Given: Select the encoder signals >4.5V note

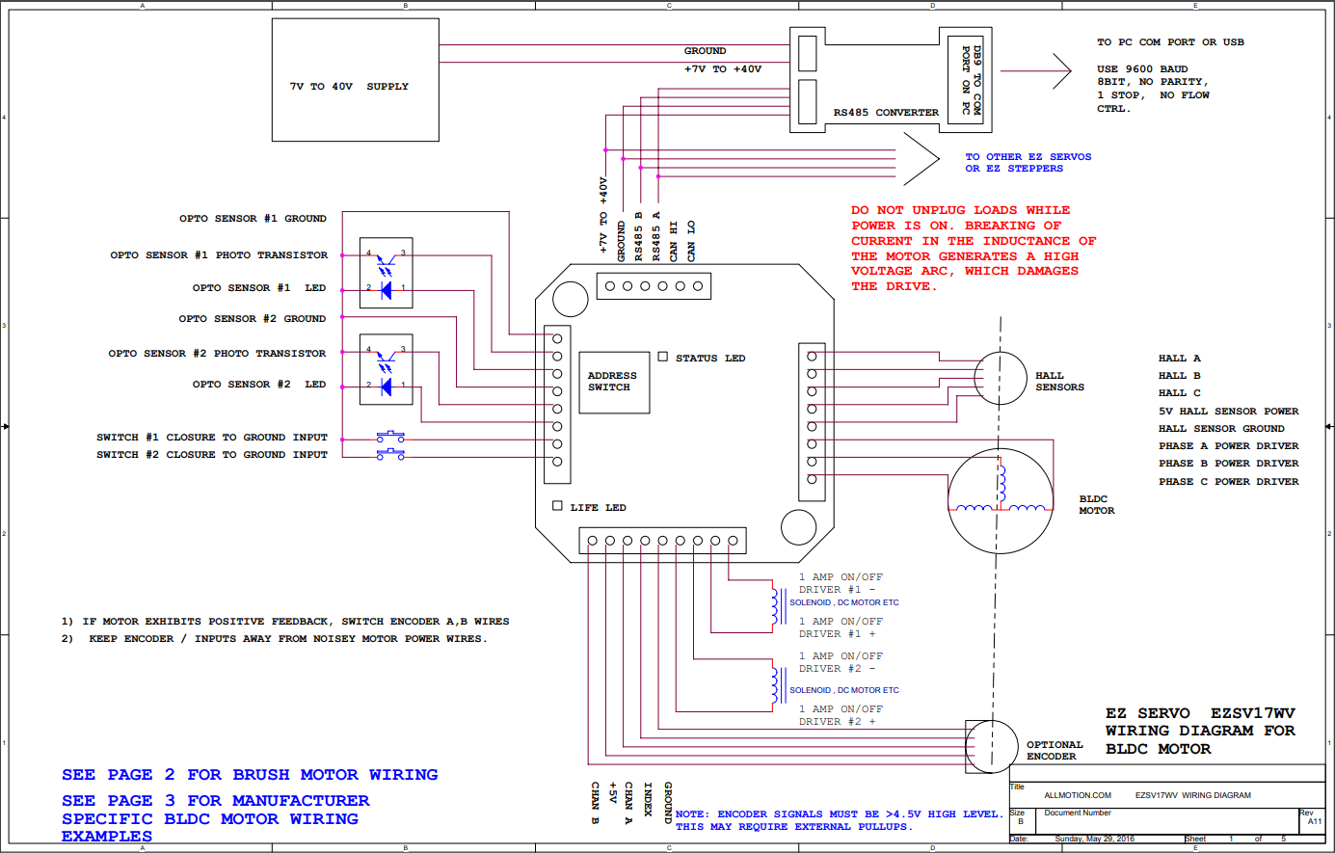Looking at the screenshot, I should pyautogui.click(x=839, y=820).
